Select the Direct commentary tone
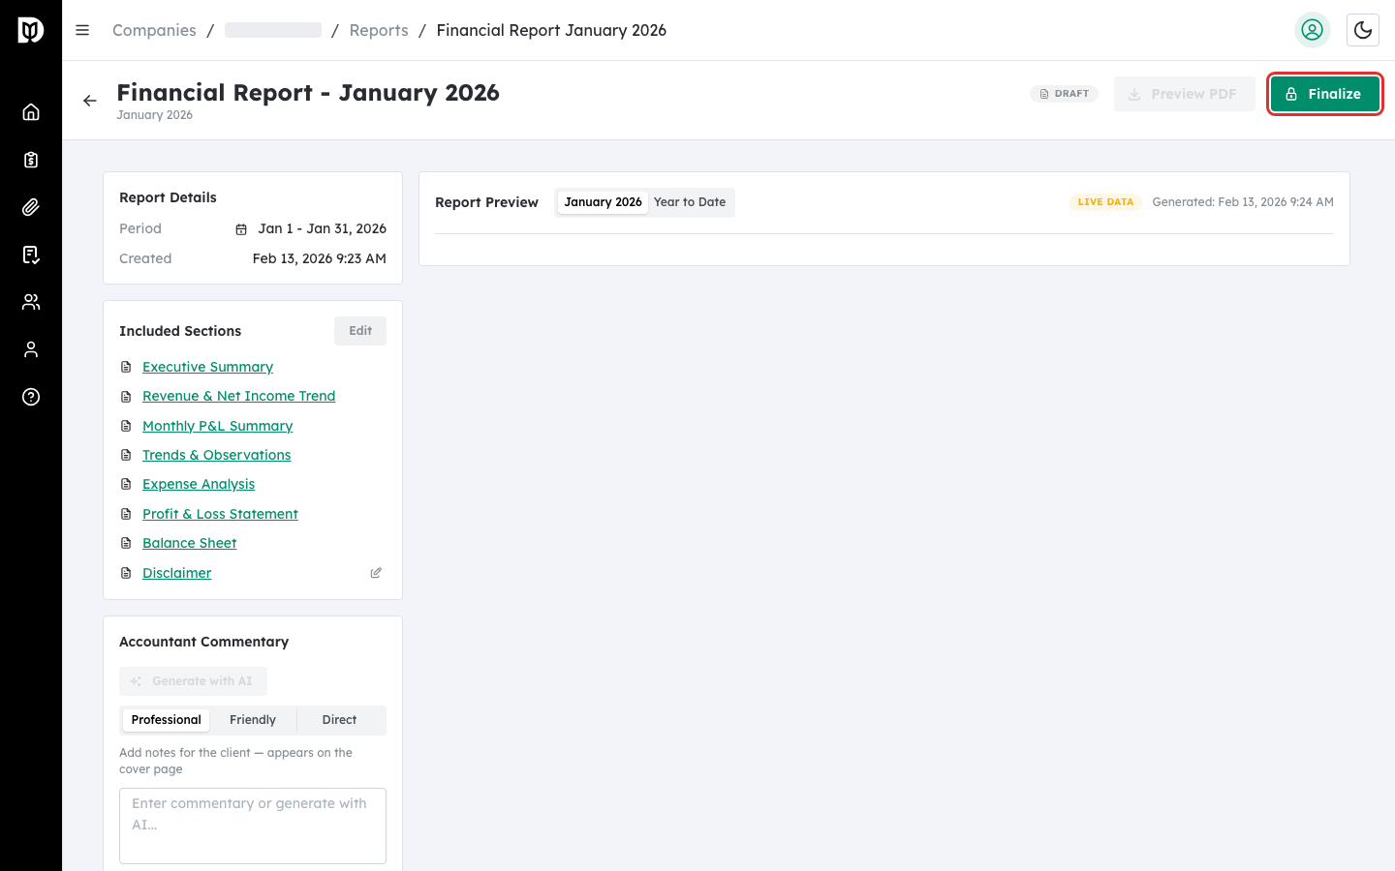The height and width of the screenshot is (871, 1395). click(339, 719)
